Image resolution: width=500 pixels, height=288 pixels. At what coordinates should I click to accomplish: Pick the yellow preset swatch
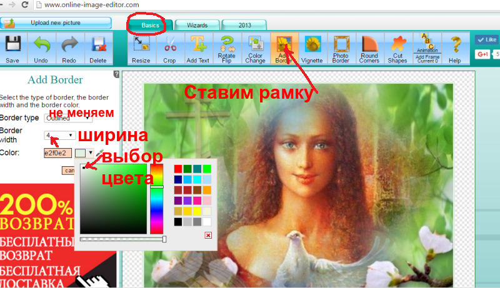click(x=197, y=211)
